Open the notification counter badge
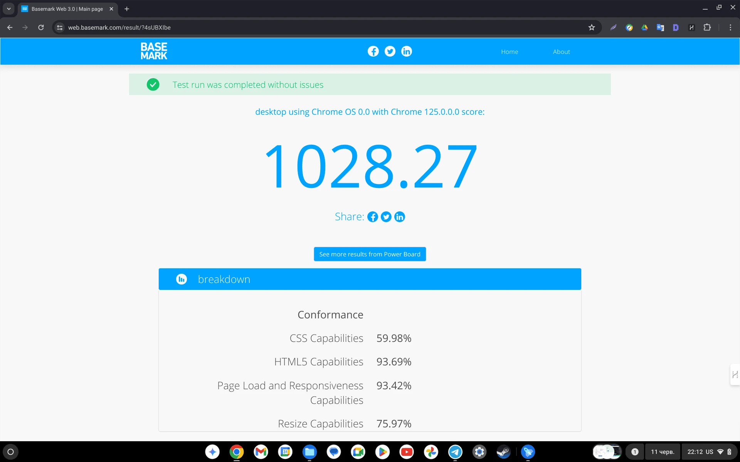 pos(635,452)
